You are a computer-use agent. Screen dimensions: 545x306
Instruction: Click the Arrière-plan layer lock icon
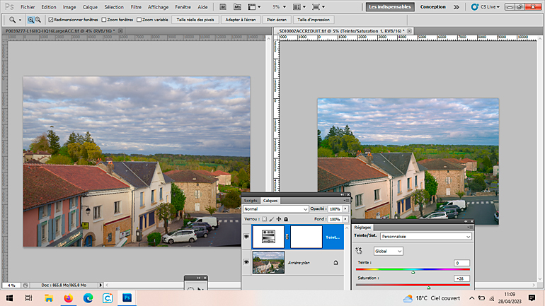tap(335, 263)
